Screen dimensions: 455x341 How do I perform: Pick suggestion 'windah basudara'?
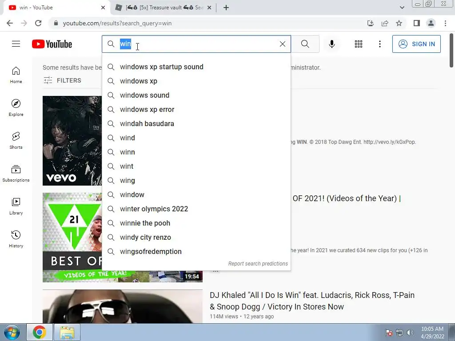click(x=196, y=123)
